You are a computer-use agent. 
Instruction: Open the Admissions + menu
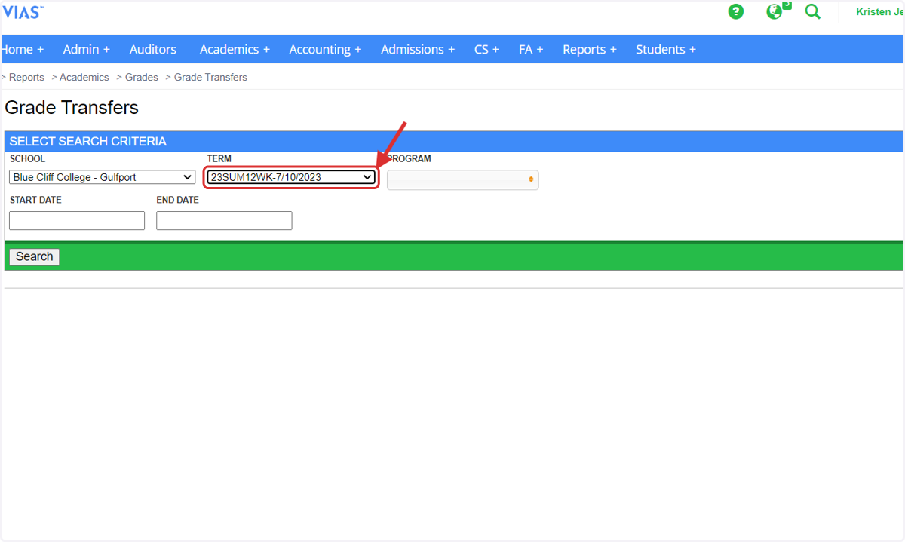[418, 50]
